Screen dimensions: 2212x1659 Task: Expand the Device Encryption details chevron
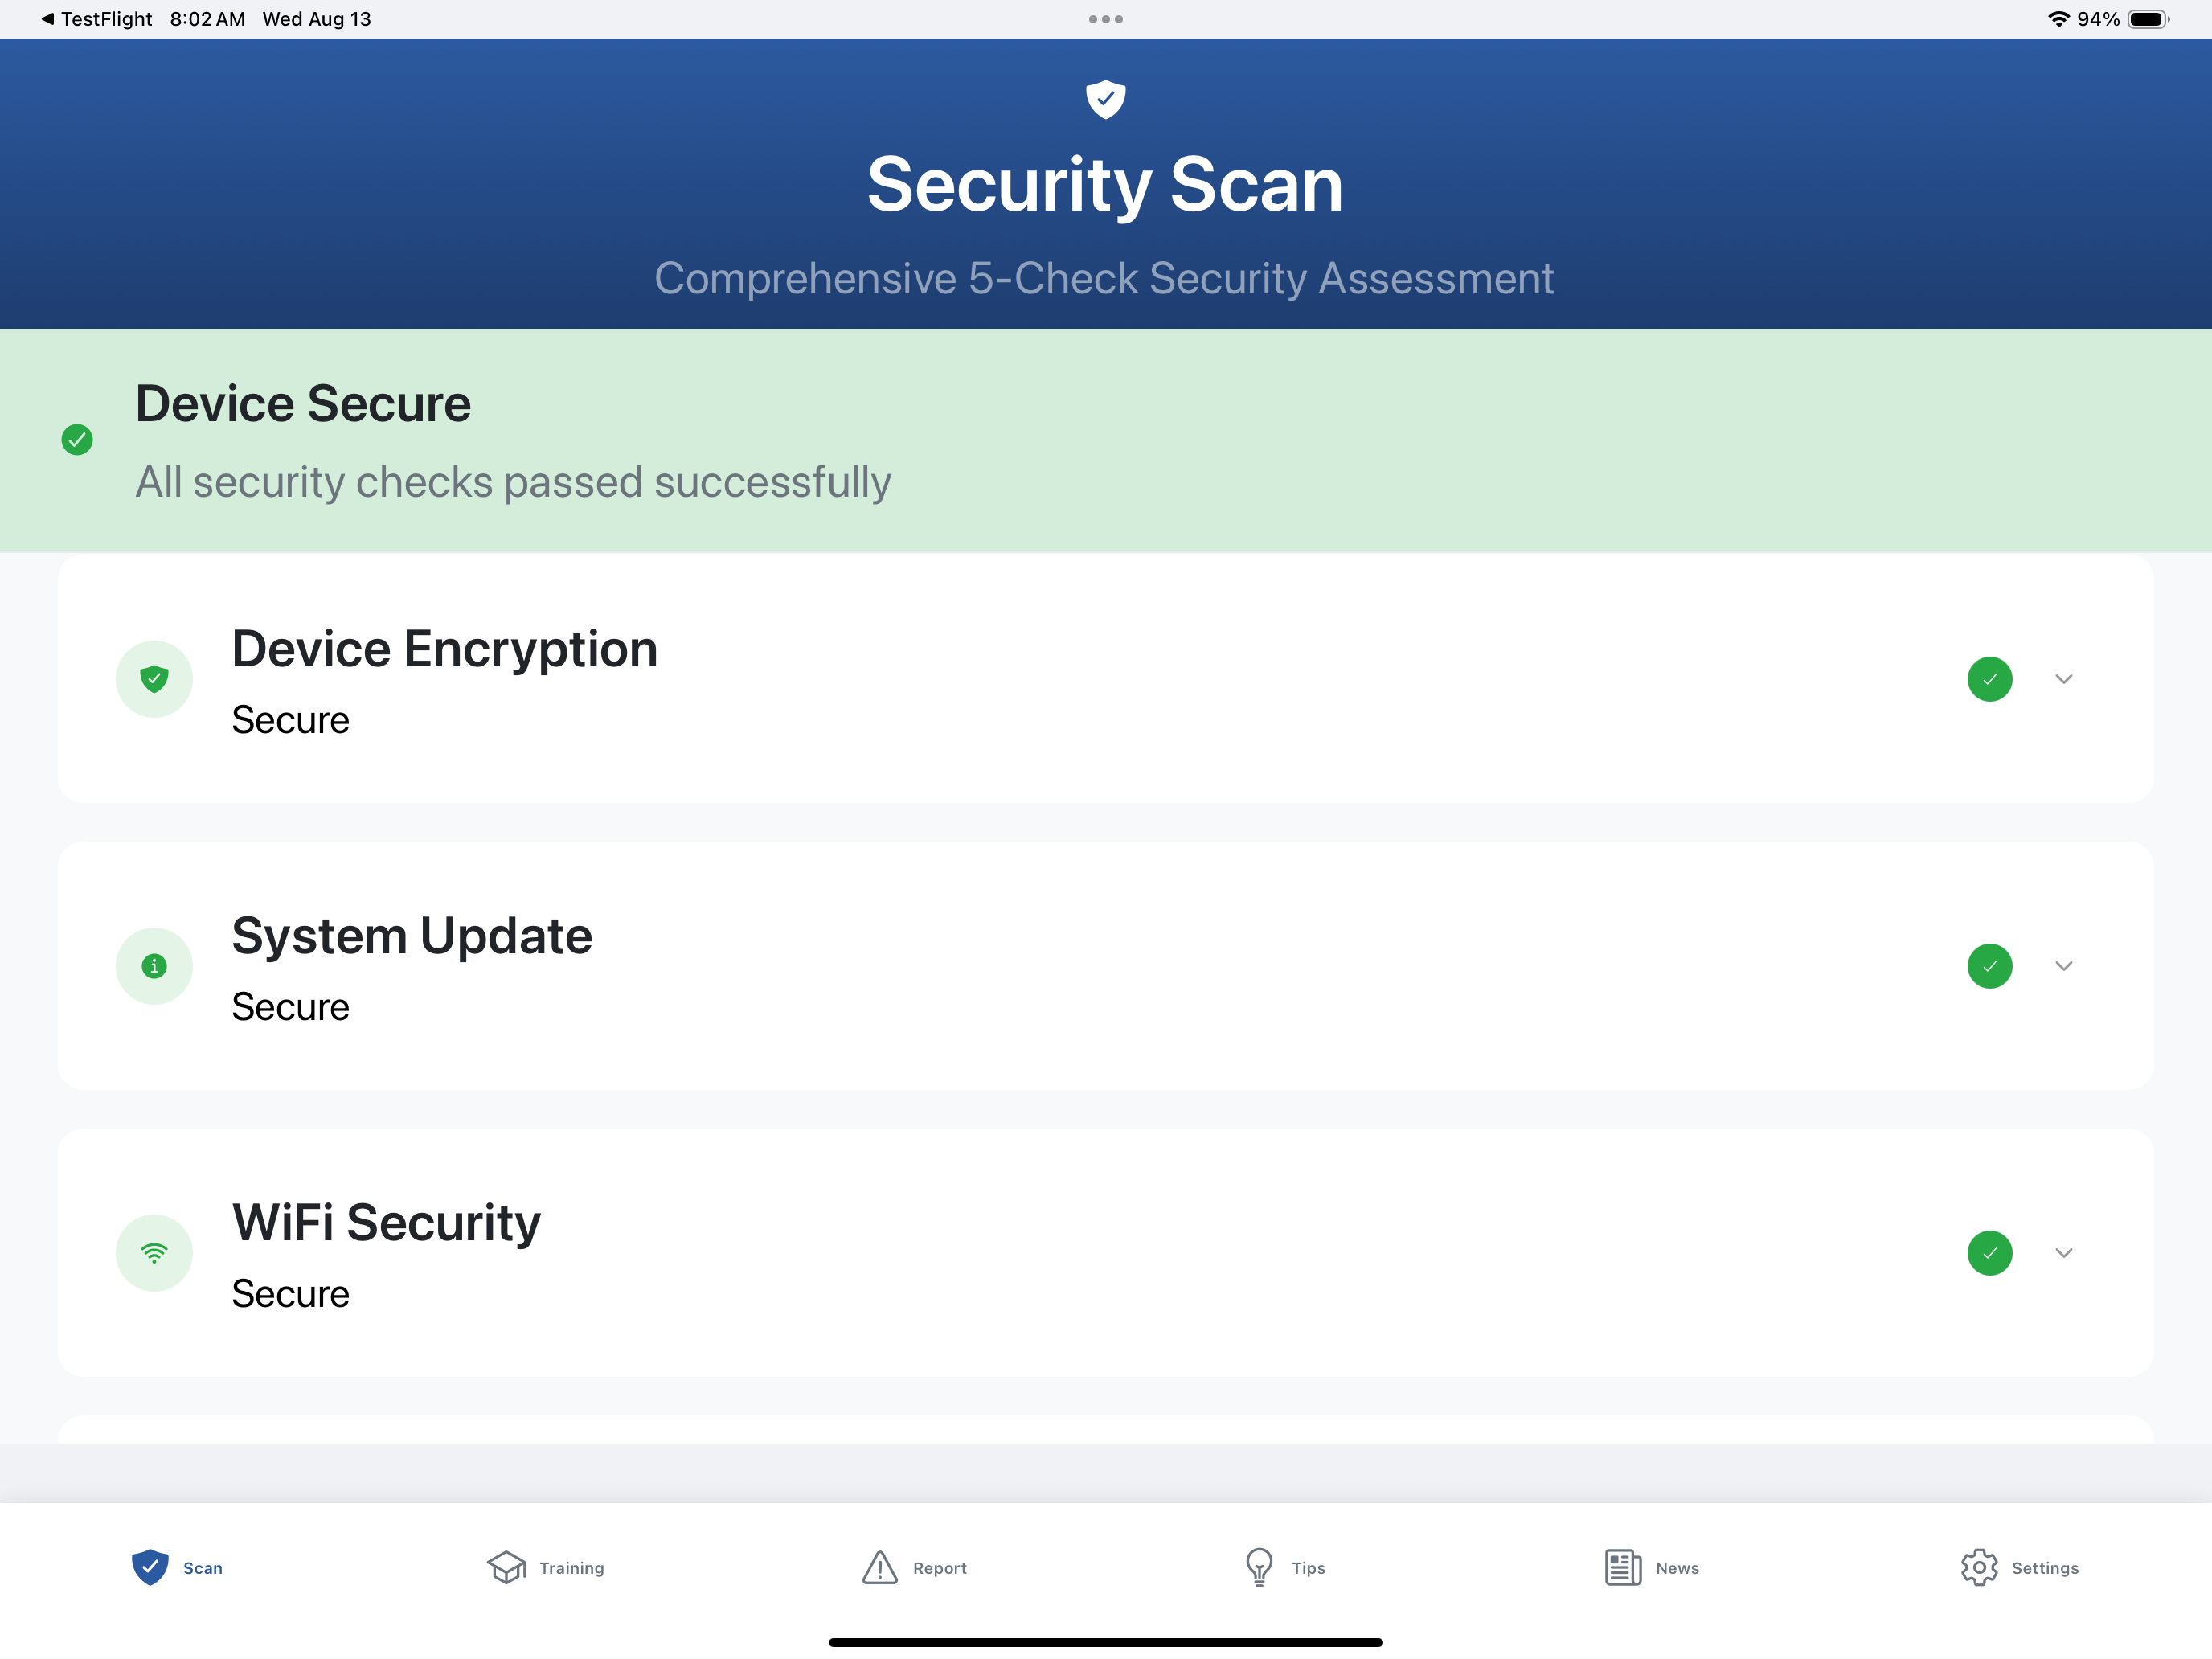click(2064, 679)
